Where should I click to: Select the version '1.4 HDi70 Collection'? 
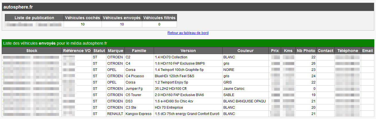click(171, 57)
